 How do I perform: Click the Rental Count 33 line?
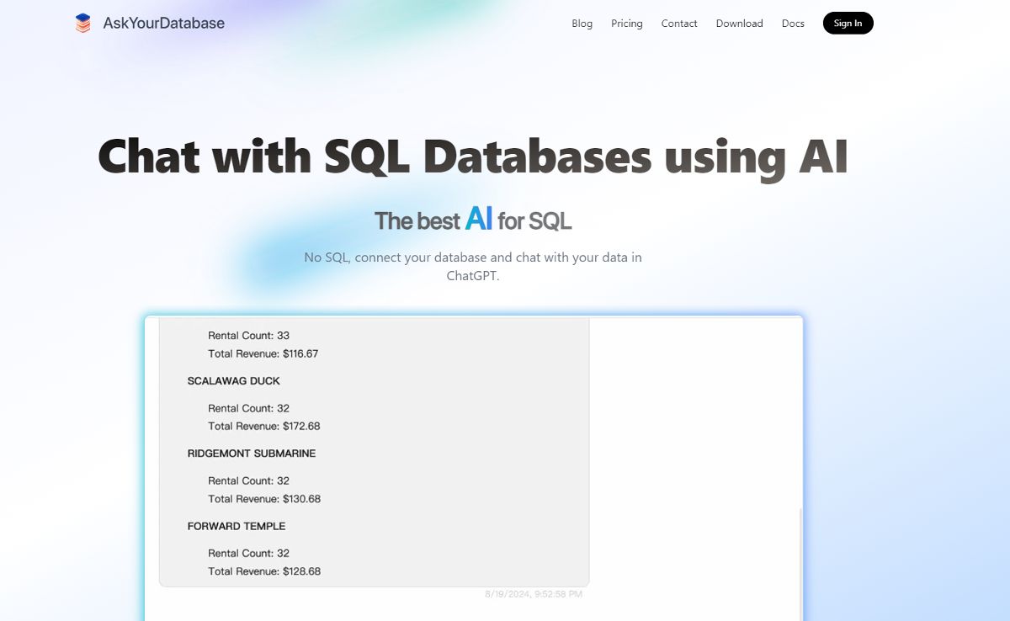[x=247, y=335]
